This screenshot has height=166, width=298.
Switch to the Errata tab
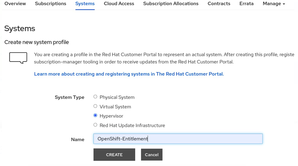coord(246,4)
